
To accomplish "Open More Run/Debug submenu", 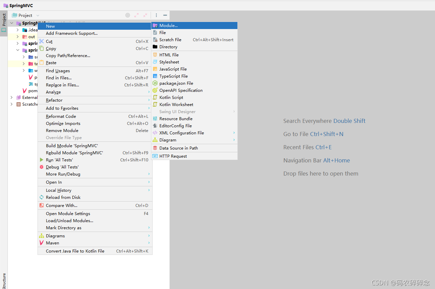I will click(x=95, y=174).
